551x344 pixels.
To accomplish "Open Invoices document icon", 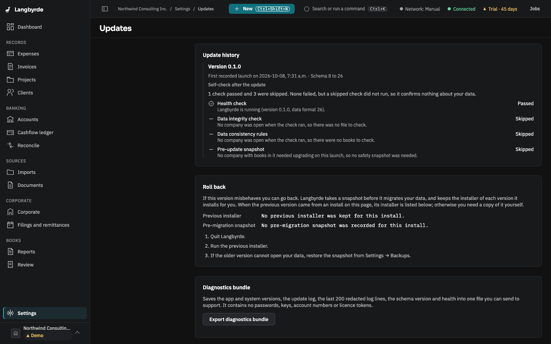I will pos(10,67).
